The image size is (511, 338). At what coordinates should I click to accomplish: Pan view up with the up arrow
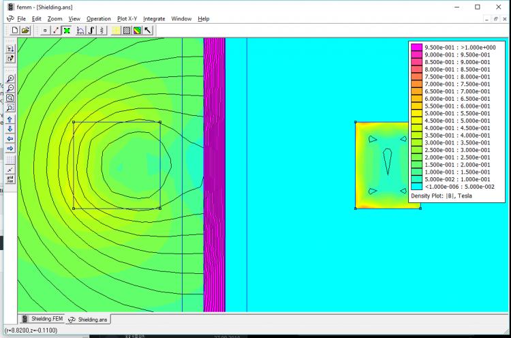pyautogui.click(x=10, y=119)
